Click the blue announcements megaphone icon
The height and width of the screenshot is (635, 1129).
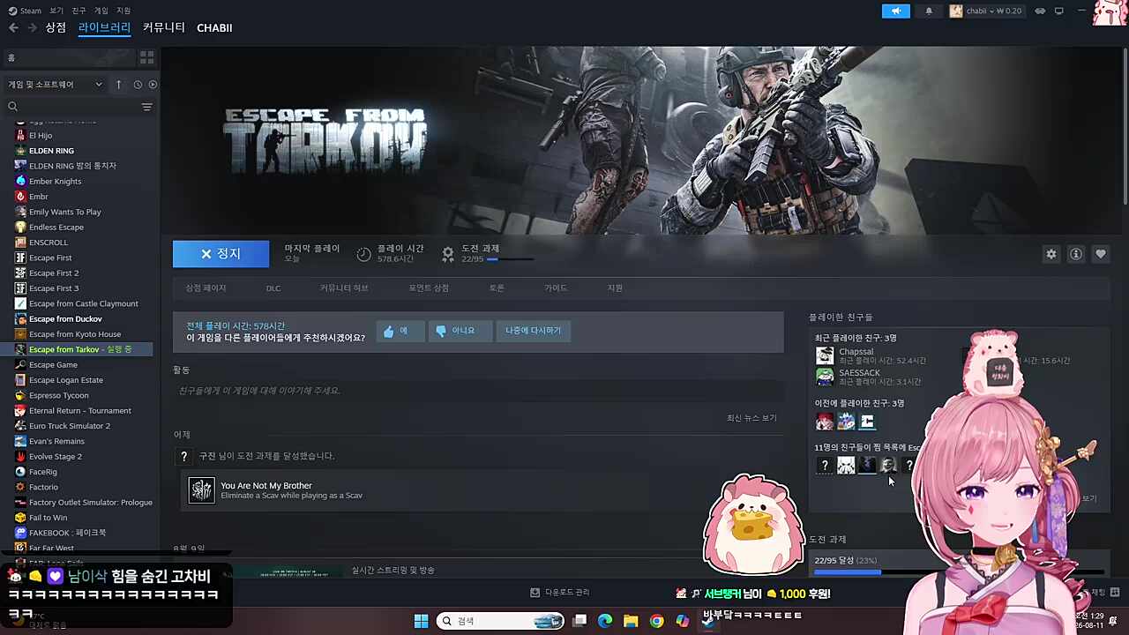[x=896, y=11]
